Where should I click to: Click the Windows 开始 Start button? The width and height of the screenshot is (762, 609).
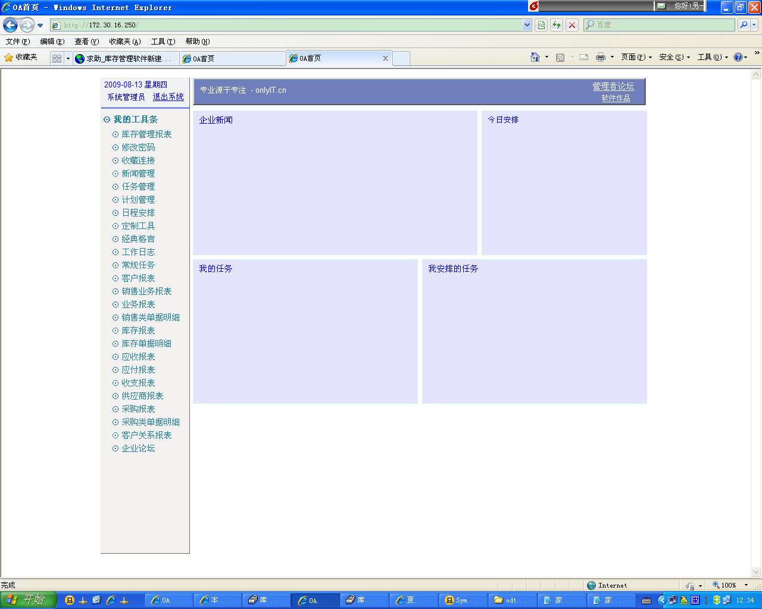pyautogui.click(x=28, y=600)
